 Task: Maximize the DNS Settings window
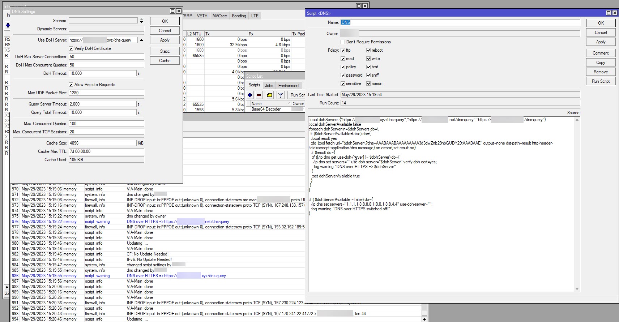(172, 11)
